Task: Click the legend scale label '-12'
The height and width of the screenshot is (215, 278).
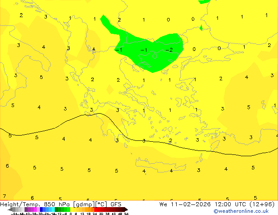Action: point(59,214)
